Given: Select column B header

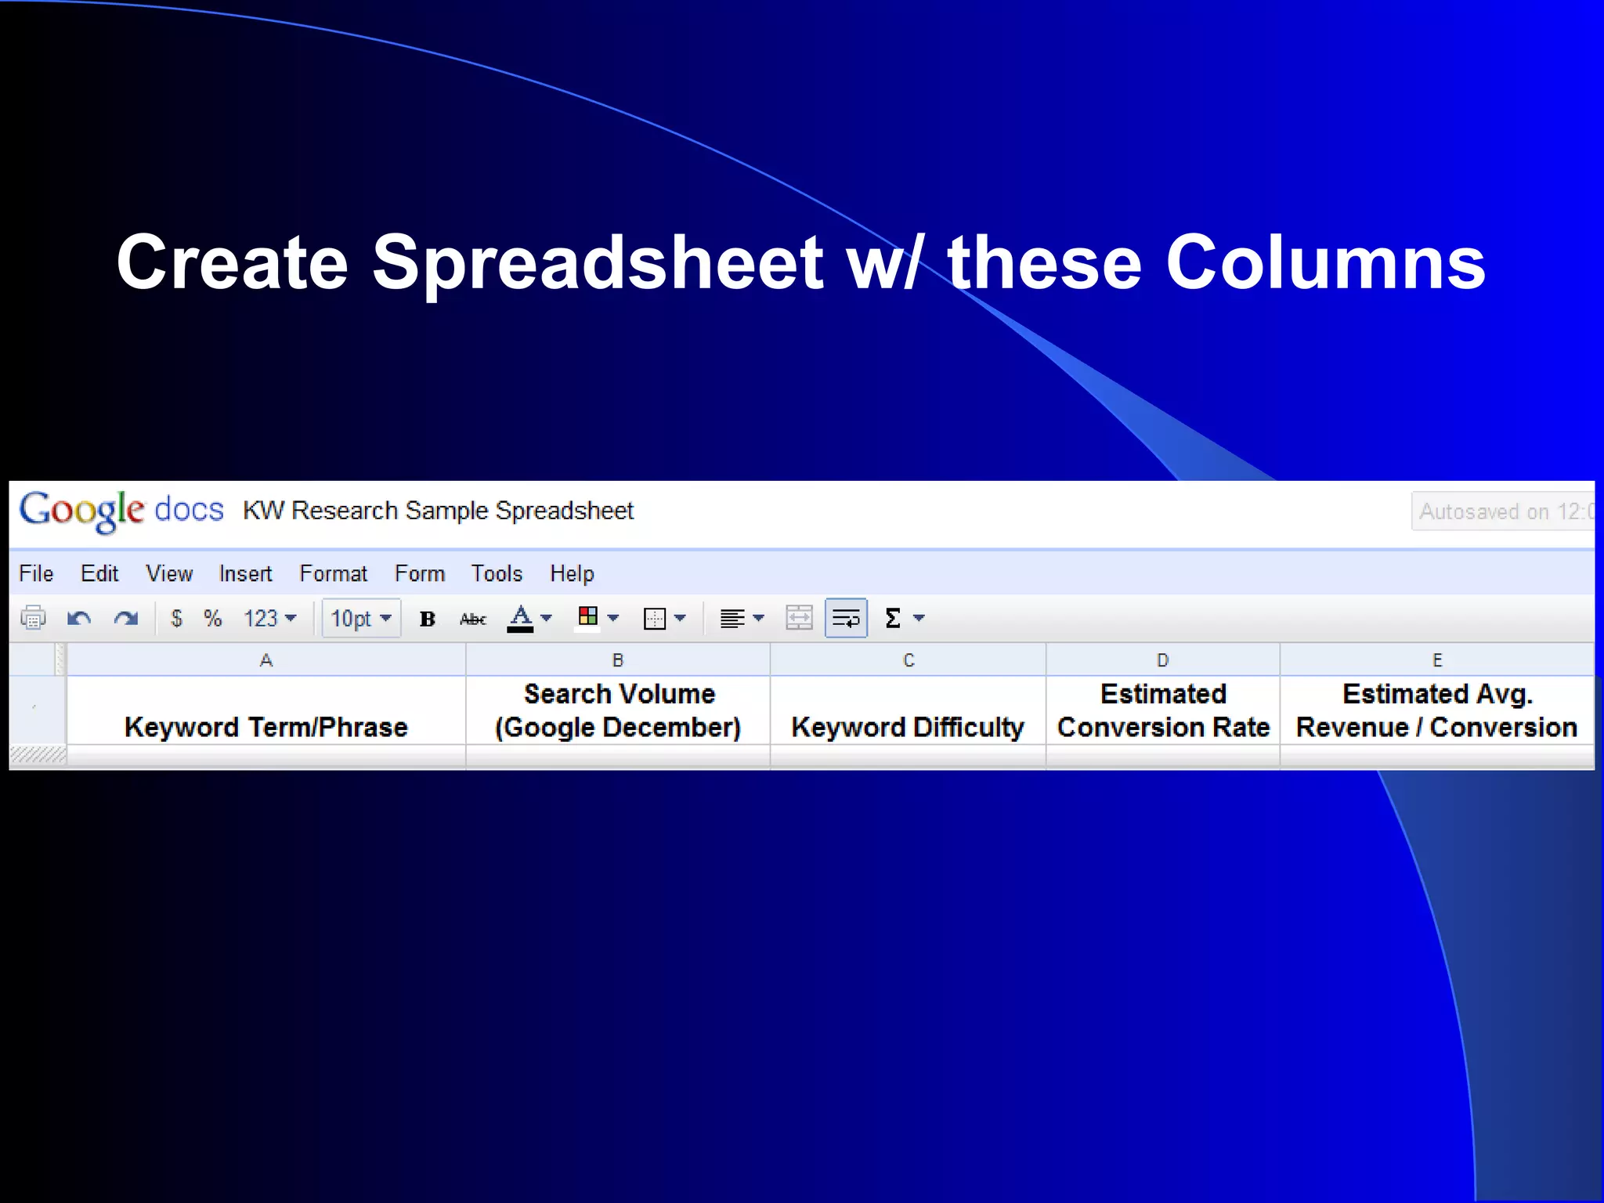Looking at the screenshot, I should (x=618, y=660).
